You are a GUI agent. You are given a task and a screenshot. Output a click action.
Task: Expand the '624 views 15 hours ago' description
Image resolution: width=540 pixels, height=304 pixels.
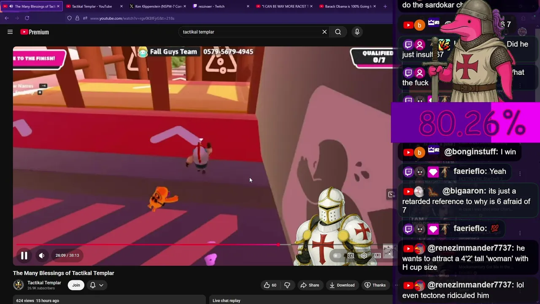click(109, 300)
